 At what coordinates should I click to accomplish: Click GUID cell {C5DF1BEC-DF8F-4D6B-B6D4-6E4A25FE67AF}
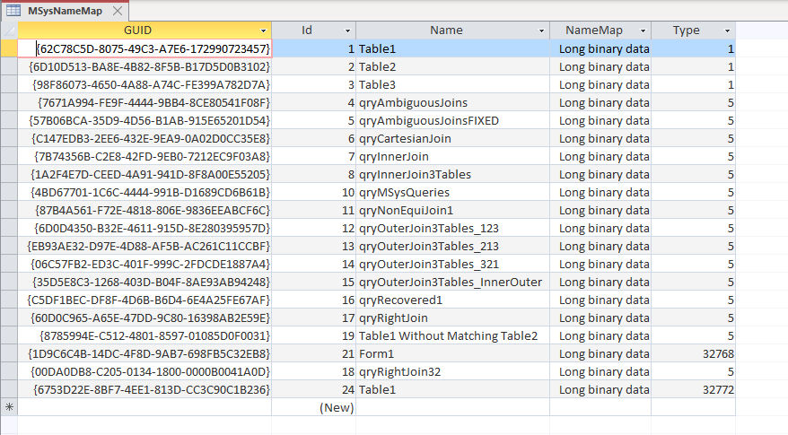(x=144, y=300)
